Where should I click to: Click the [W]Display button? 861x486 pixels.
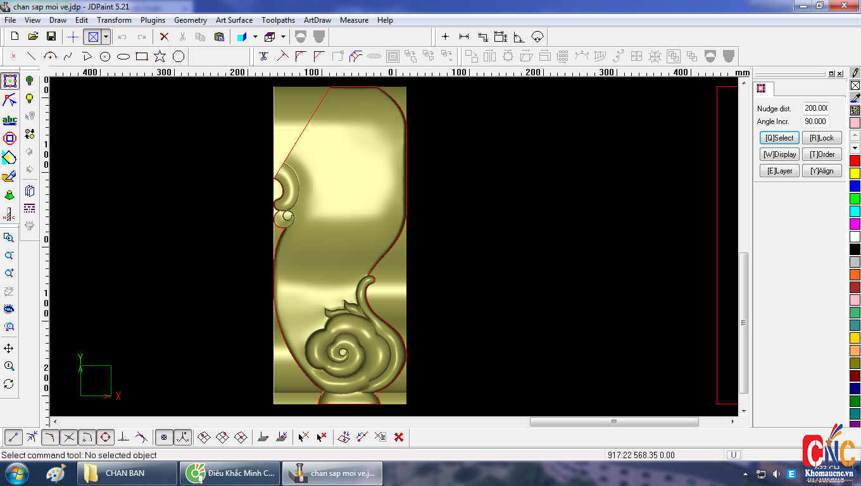[779, 154]
